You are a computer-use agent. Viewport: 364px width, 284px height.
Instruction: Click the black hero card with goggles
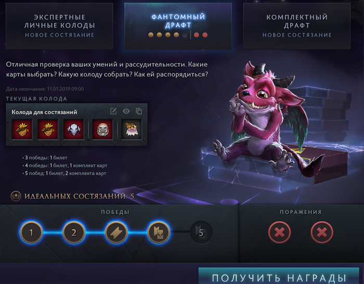(132, 130)
